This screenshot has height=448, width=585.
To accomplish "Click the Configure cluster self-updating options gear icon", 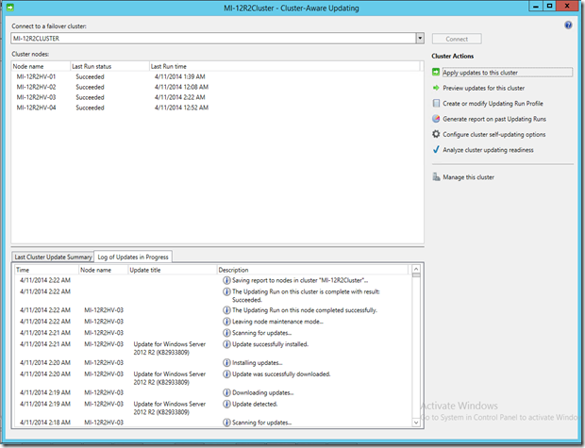I will [436, 134].
